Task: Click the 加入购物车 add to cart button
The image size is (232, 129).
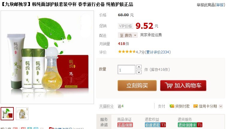Action: [x=183, y=85]
